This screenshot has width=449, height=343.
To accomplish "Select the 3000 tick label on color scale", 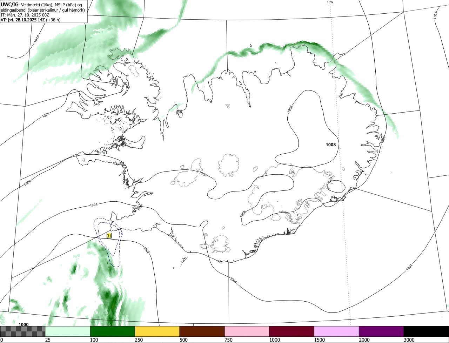I will tap(409, 340).
